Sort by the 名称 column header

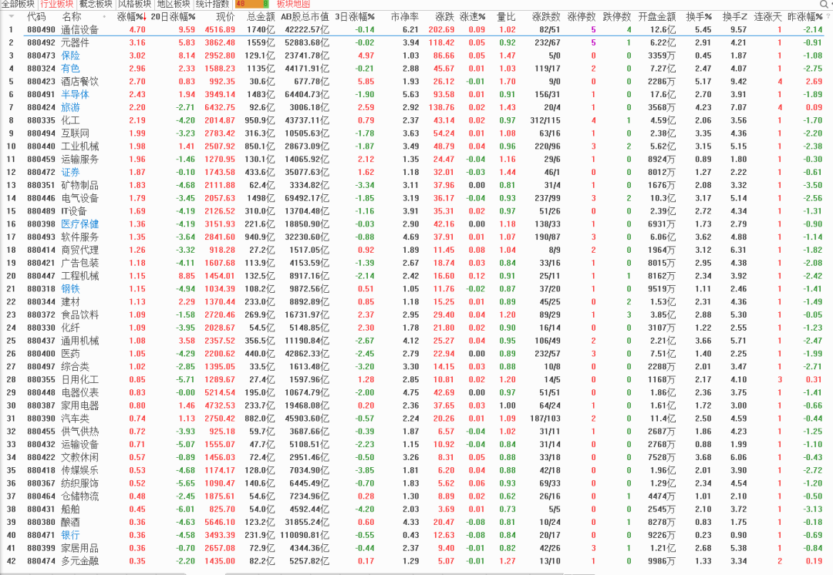[72, 17]
